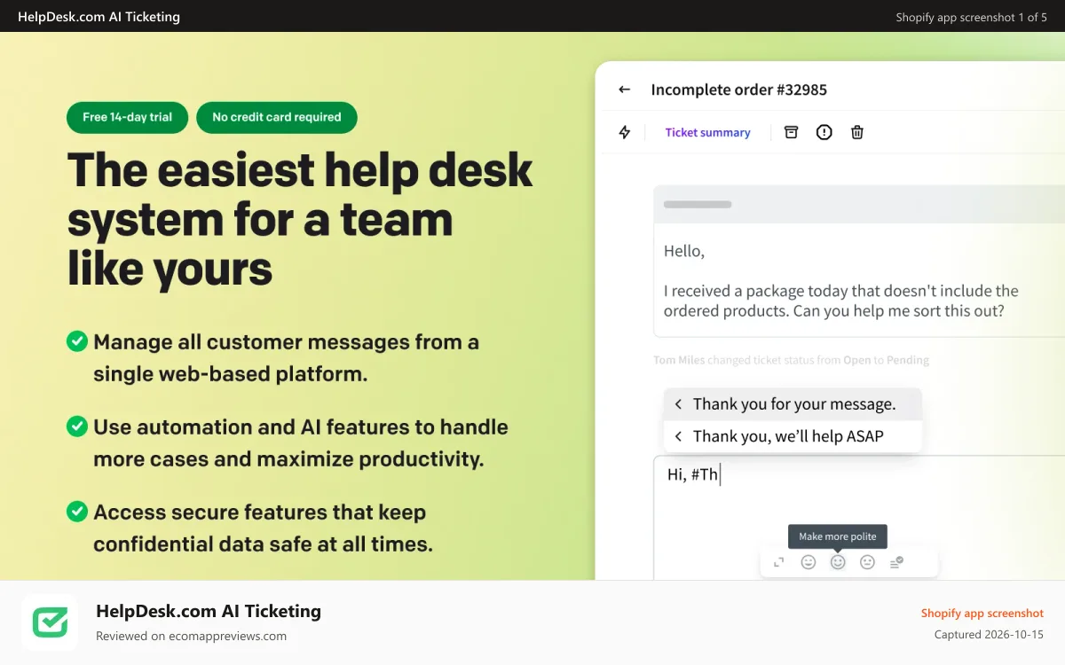Click into the reply box containing Hi, #Th

click(x=859, y=518)
